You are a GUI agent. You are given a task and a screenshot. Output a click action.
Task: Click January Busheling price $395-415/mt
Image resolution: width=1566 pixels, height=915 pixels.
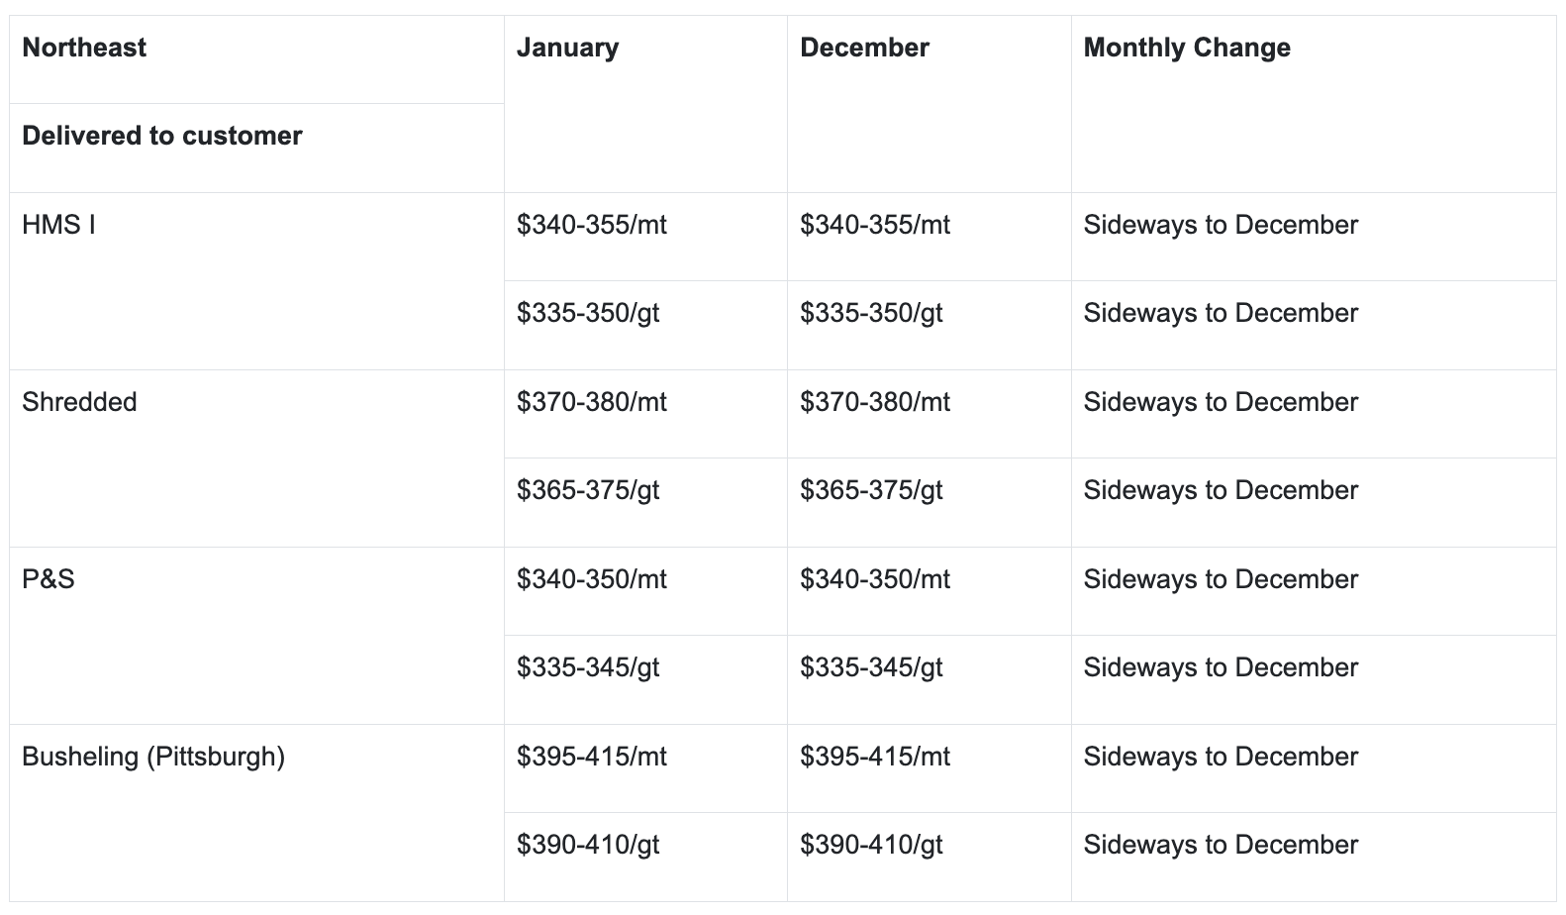[x=591, y=757]
